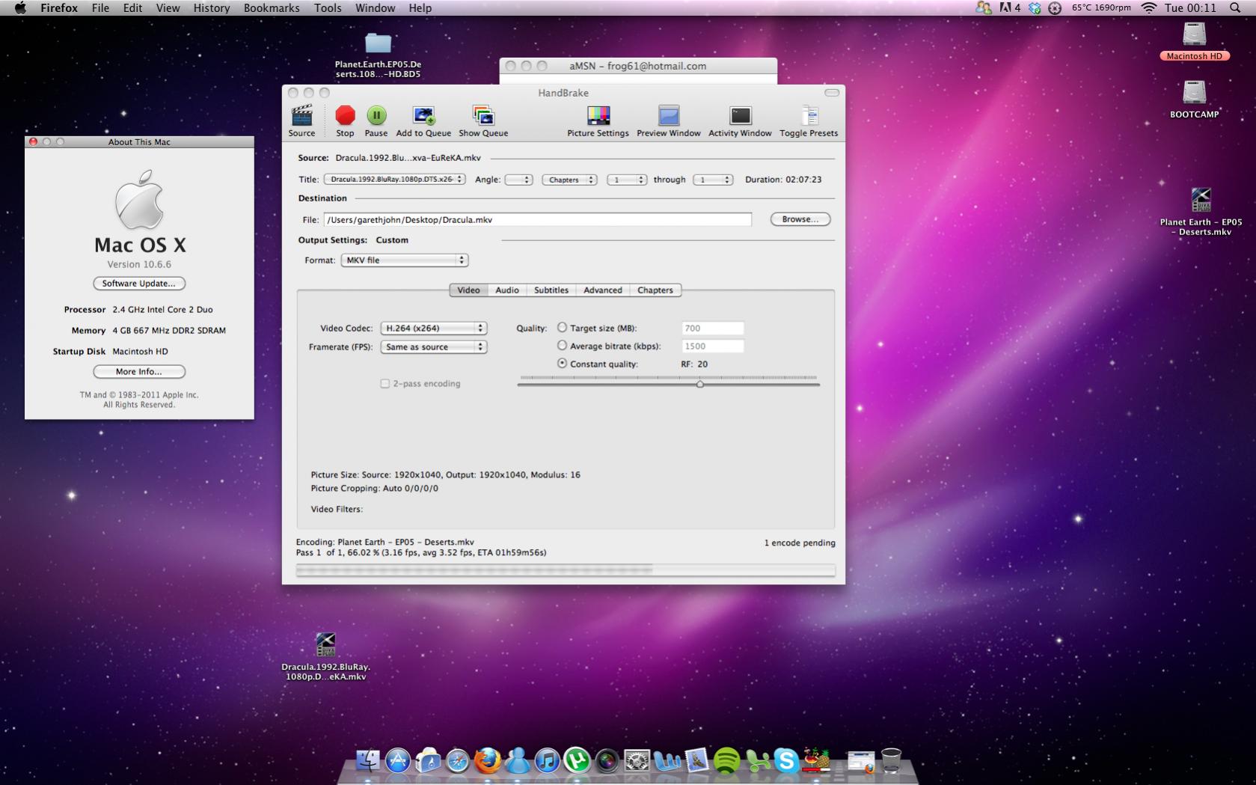Open the Source selector in HandBrake
This screenshot has width=1256, height=785.
[301, 120]
